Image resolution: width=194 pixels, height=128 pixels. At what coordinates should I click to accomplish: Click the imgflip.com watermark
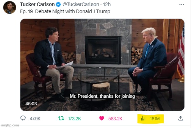tap(10, 125)
